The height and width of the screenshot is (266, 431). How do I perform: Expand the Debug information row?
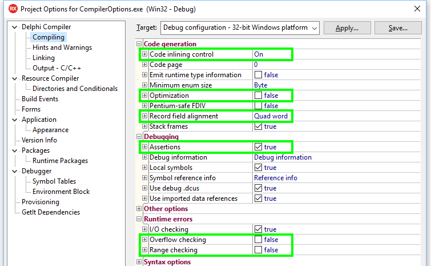coord(144,157)
